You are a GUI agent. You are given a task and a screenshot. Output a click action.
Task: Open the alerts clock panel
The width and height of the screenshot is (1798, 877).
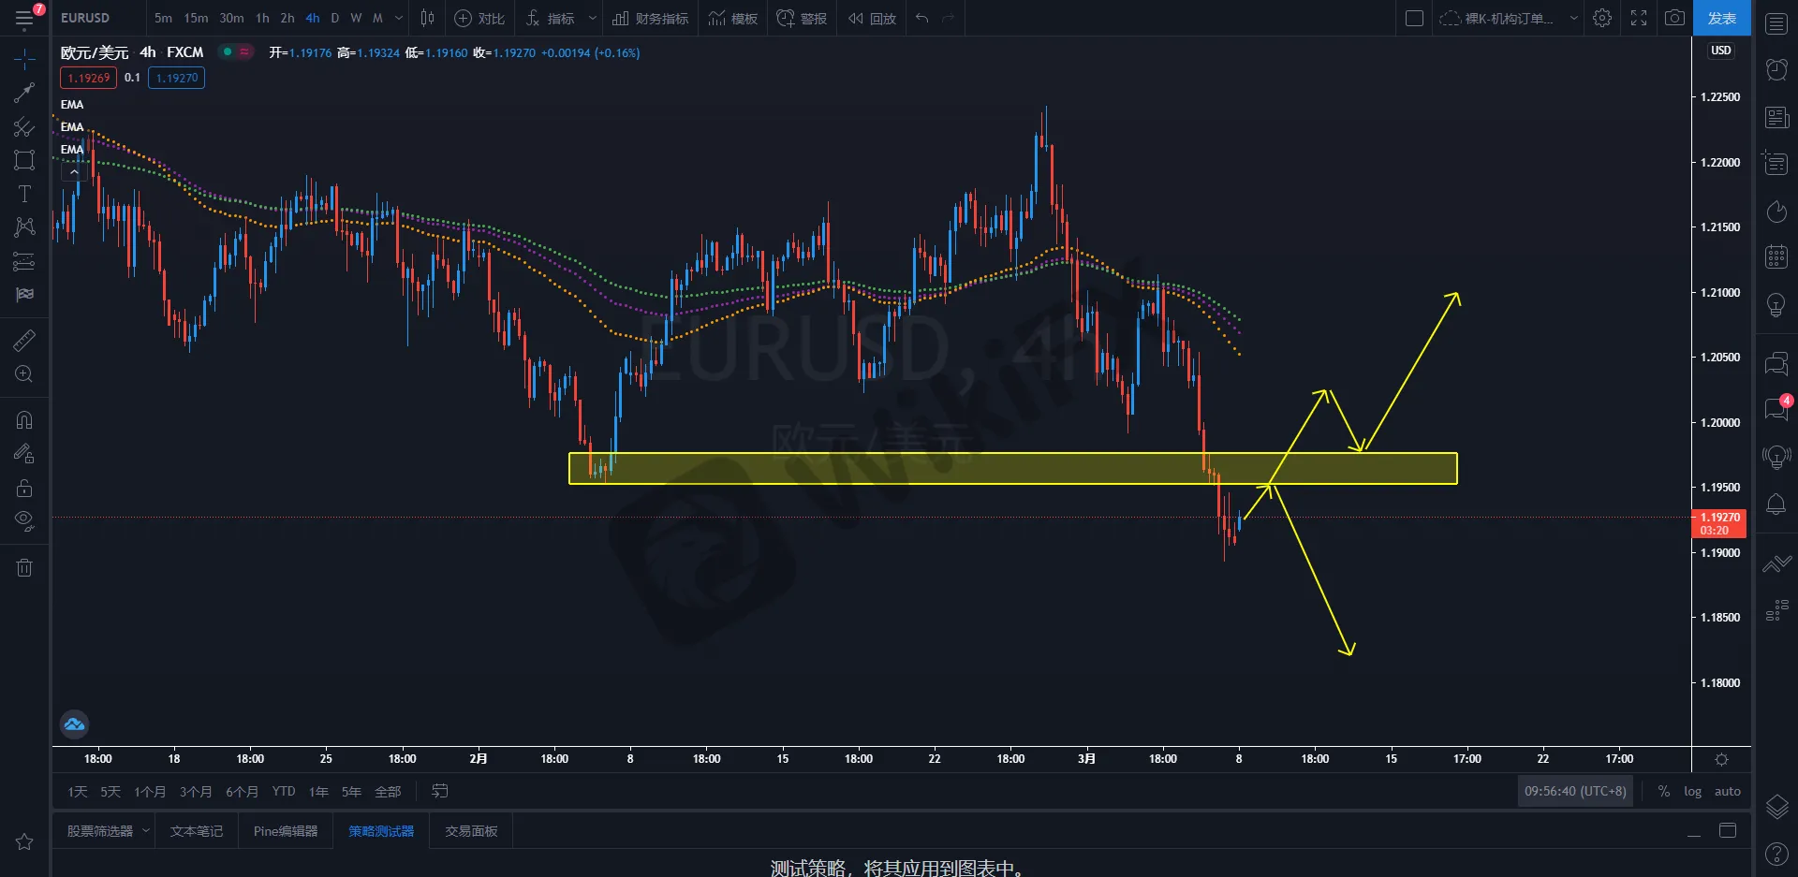click(1776, 69)
